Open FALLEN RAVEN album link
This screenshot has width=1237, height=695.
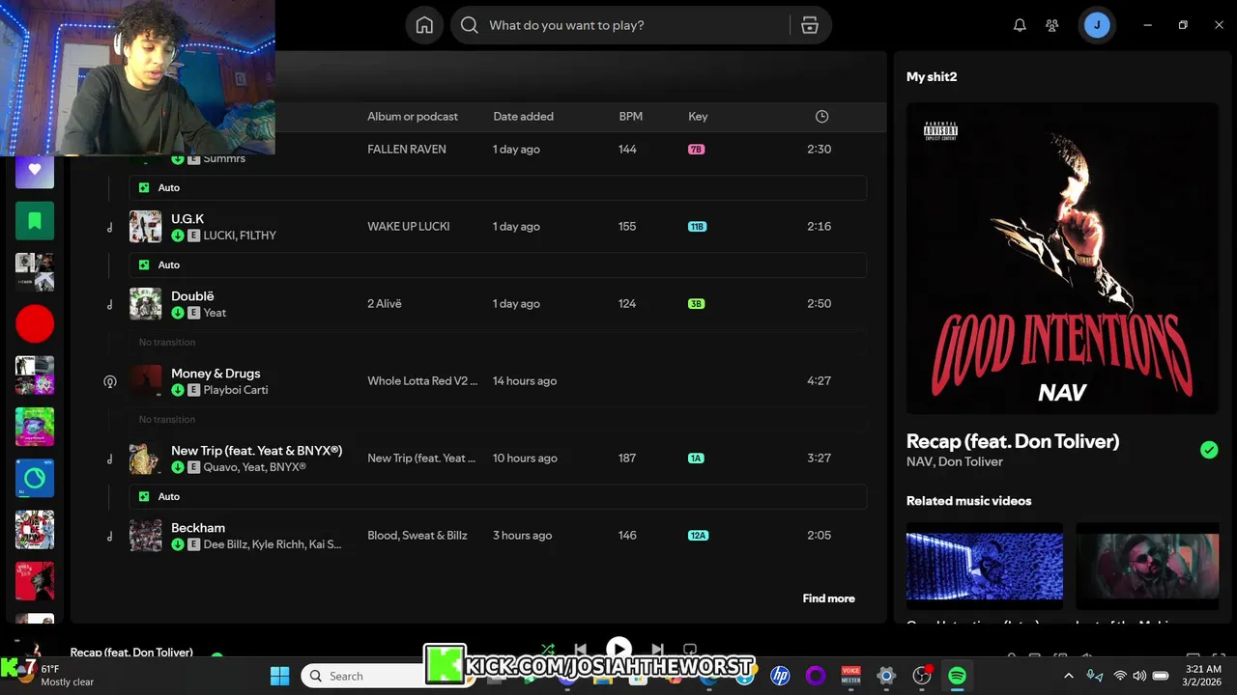click(407, 150)
